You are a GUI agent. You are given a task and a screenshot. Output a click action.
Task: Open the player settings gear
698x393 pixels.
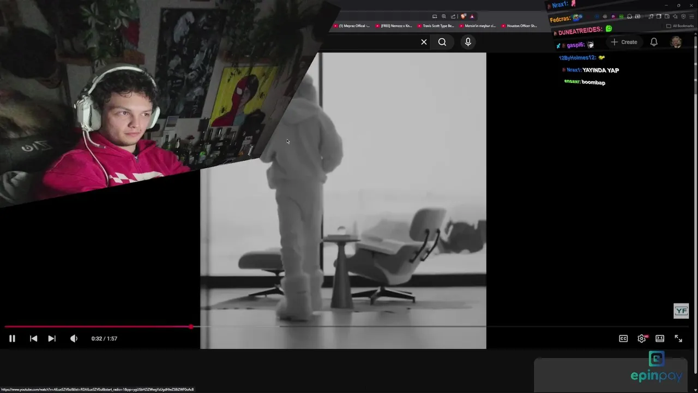(x=642, y=338)
